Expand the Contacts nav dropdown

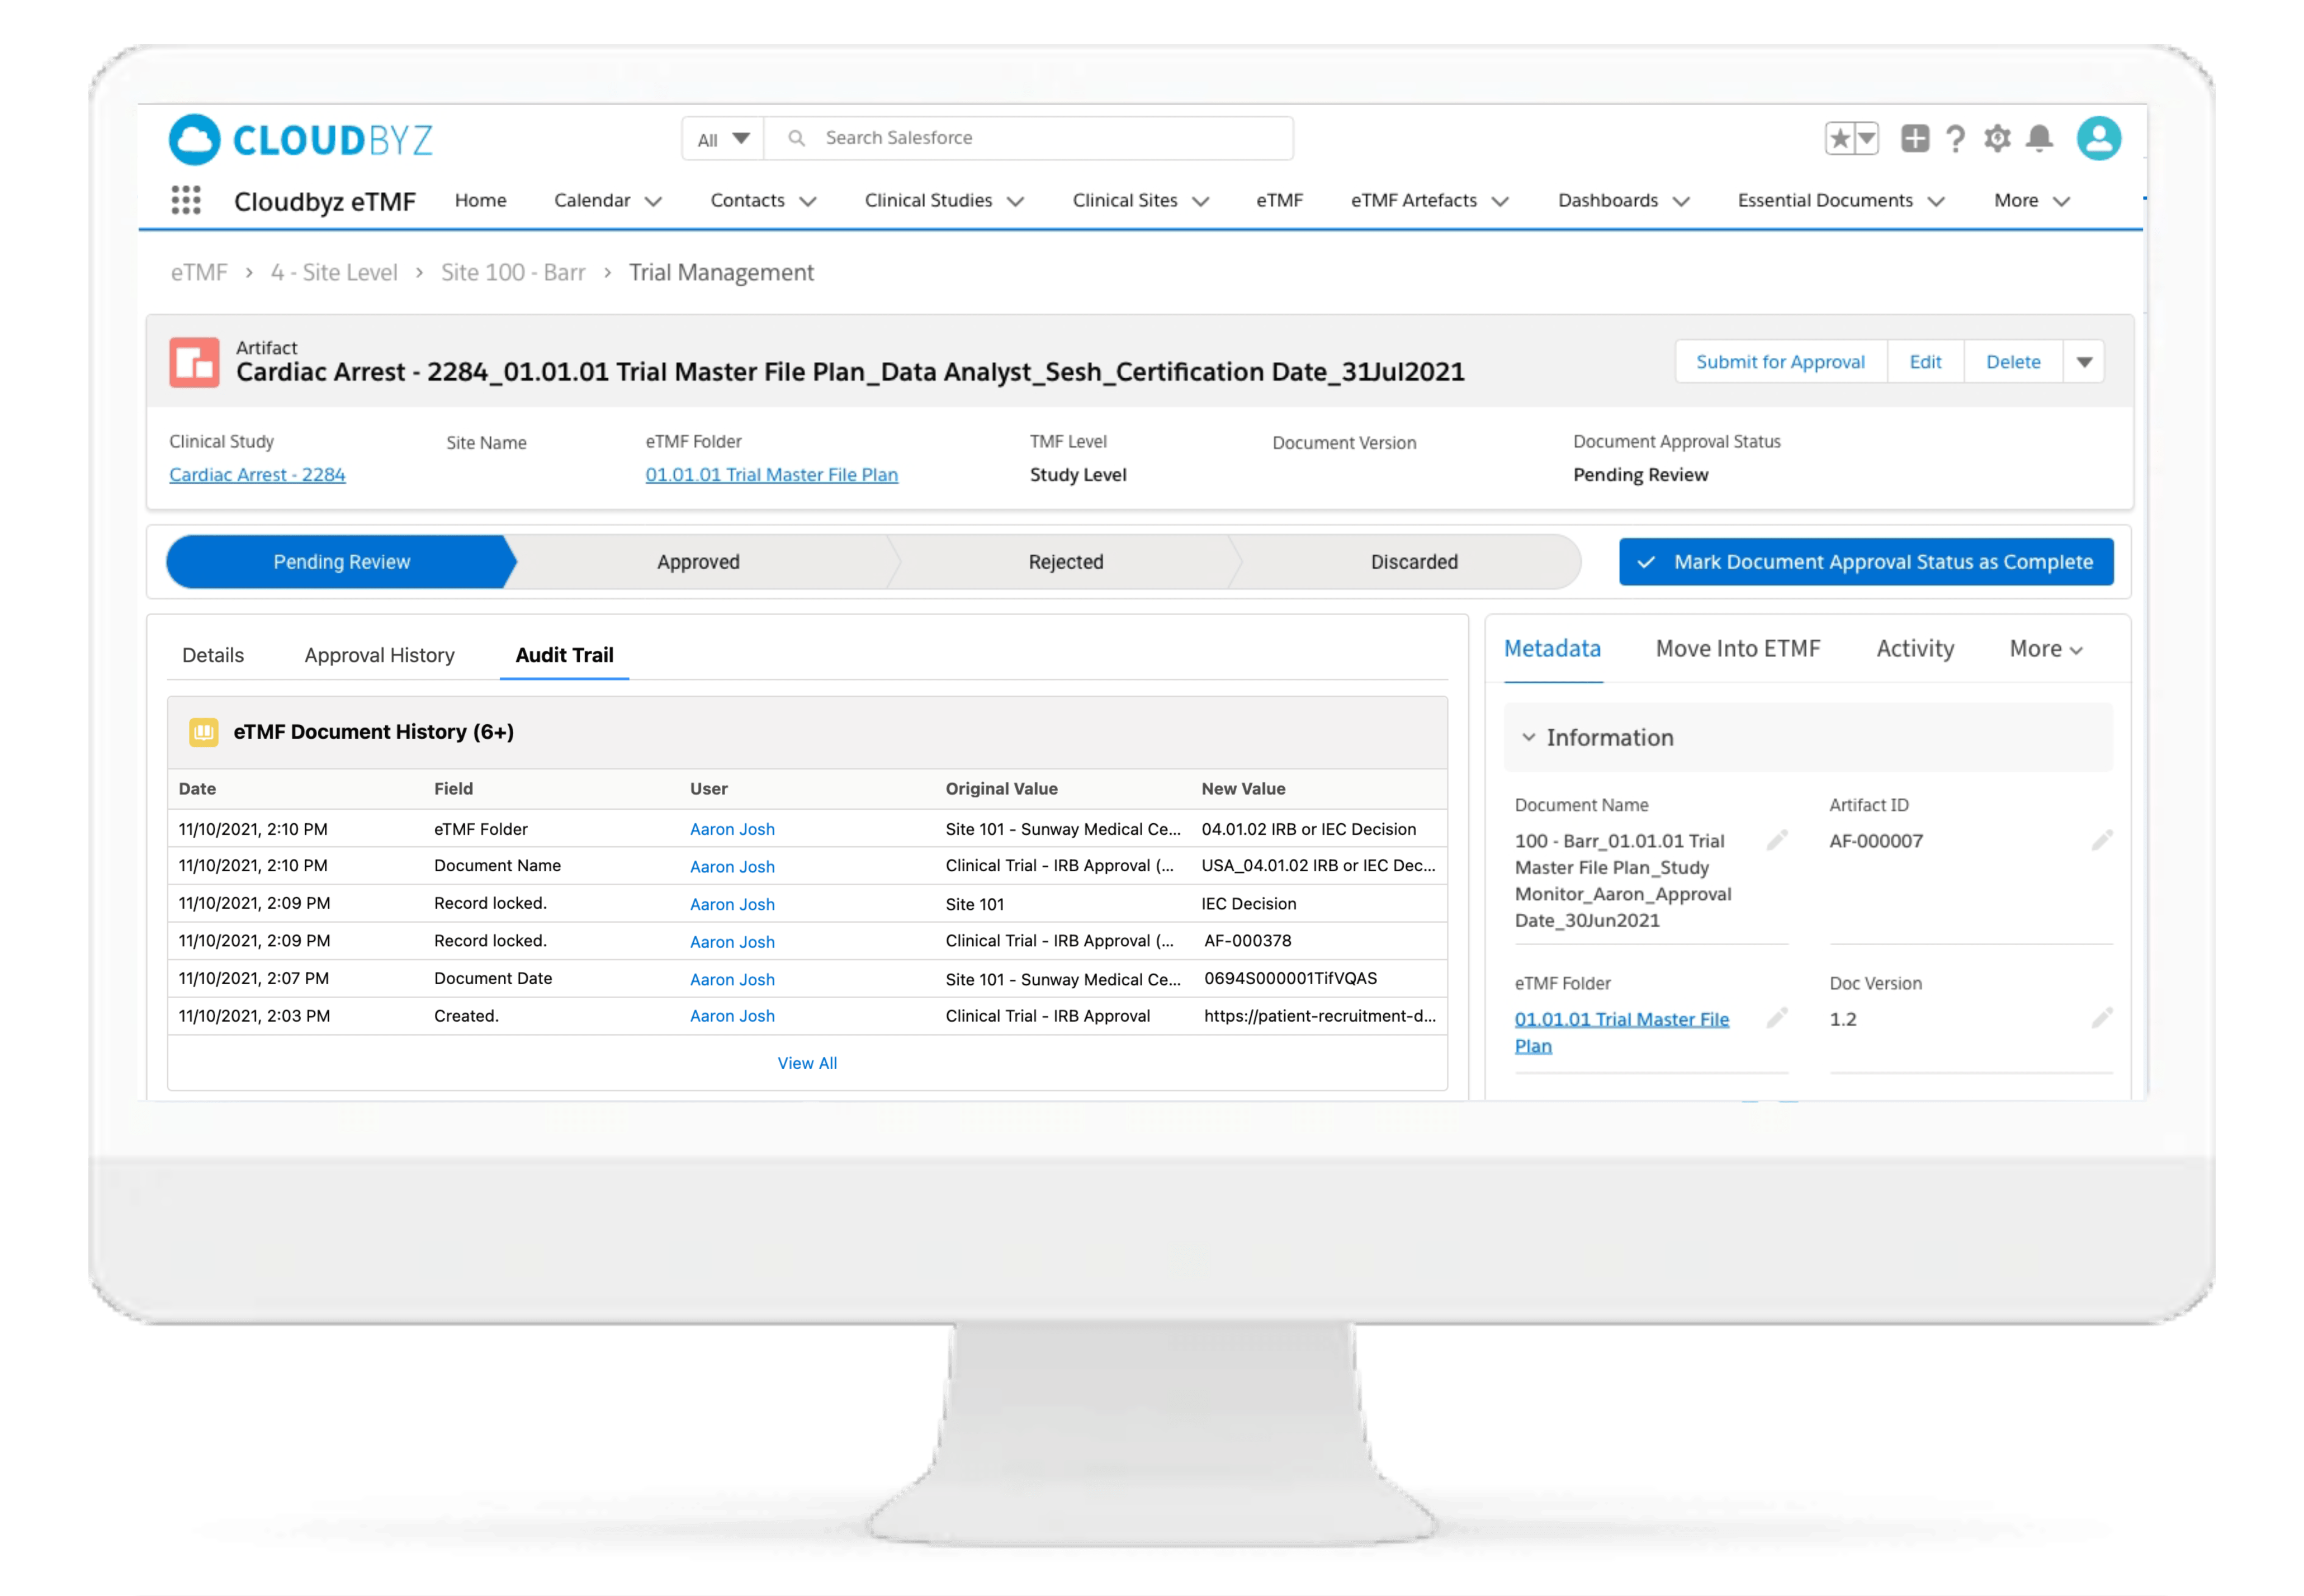coord(808,201)
